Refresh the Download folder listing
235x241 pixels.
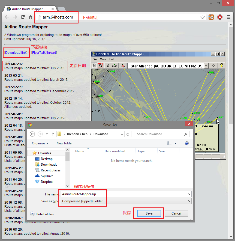click(x=128, y=134)
